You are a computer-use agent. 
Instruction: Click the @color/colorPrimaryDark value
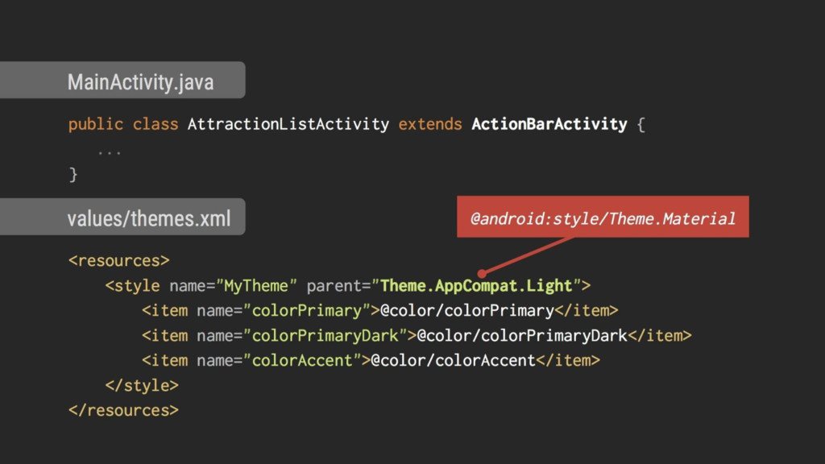522,336
